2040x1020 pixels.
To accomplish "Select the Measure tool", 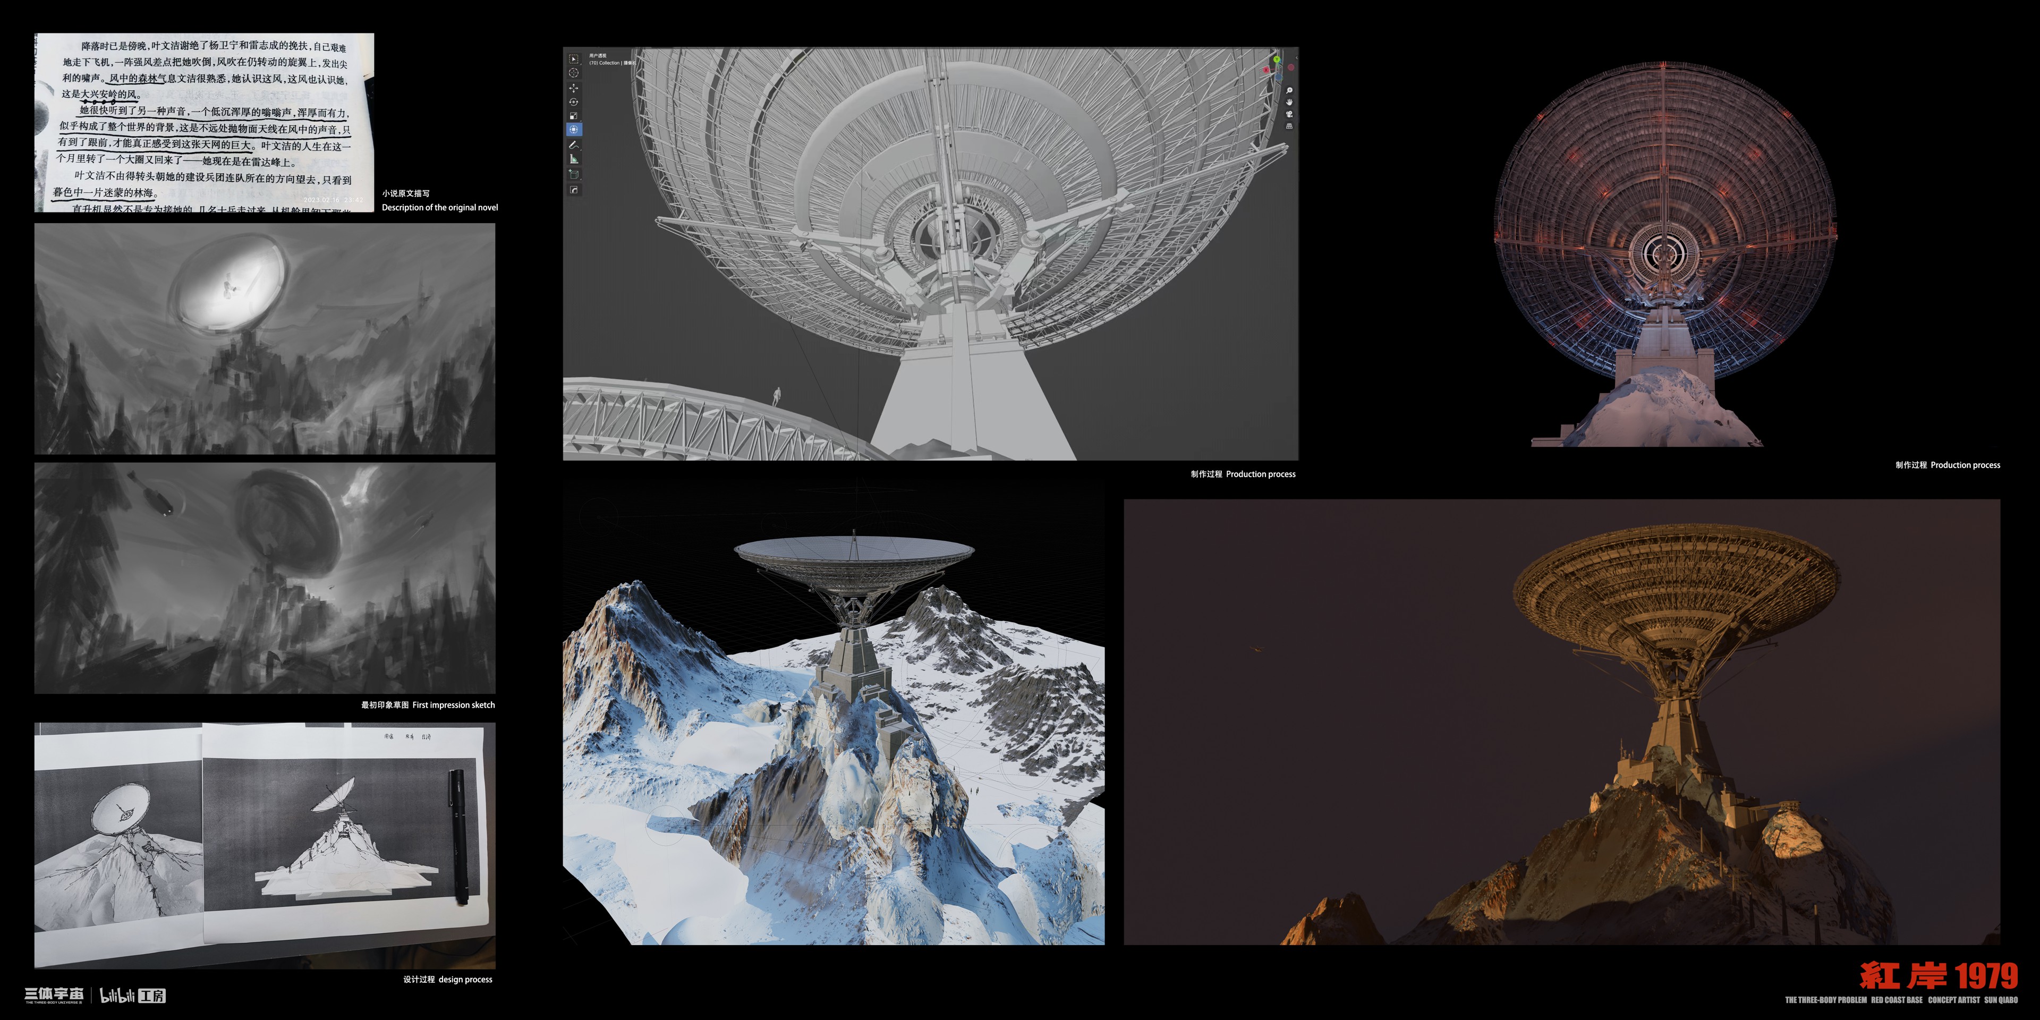I will [574, 159].
